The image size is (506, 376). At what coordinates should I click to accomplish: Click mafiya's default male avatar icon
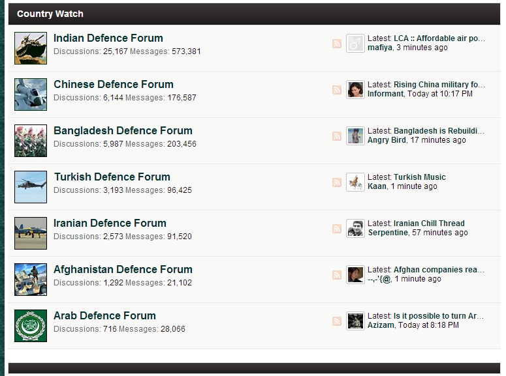pyautogui.click(x=355, y=43)
